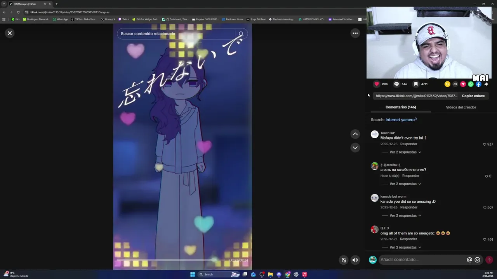497x279 pixels.
Task: Open new browser tab plus button
Action: (x=56, y=4)
